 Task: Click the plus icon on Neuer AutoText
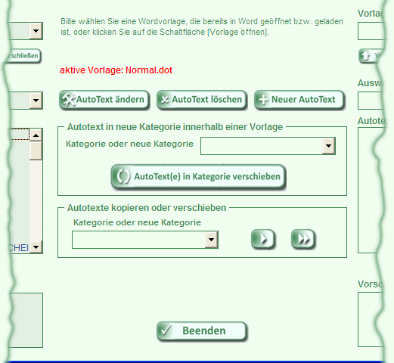(x=263, y=100)
